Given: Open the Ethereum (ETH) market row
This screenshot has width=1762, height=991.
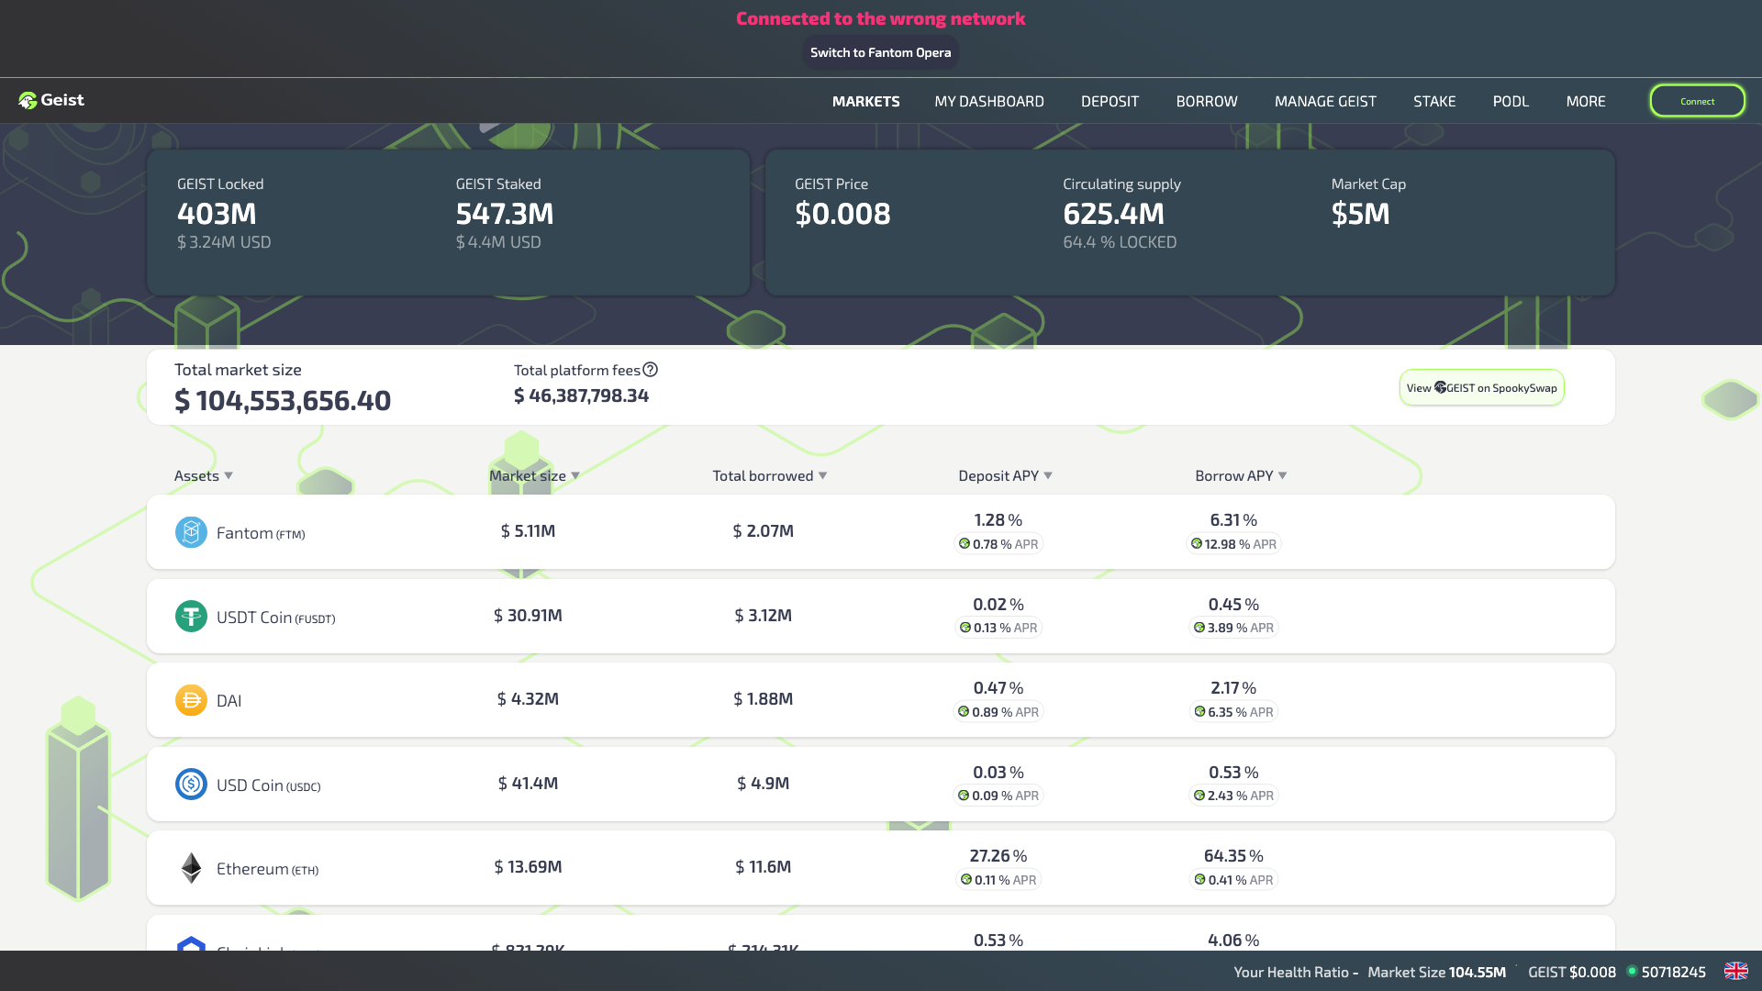Looking at the screenshot, I should pos(880,868).
